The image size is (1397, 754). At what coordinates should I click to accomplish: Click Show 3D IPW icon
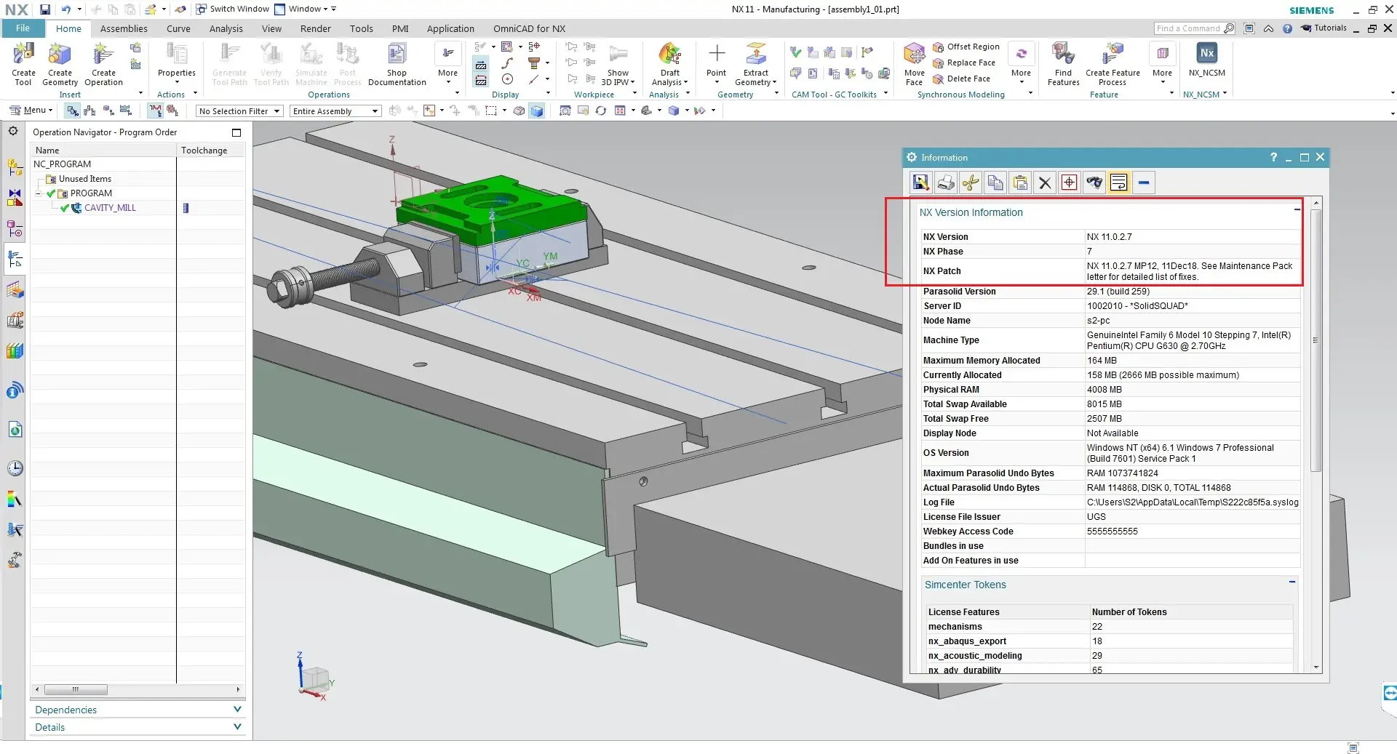[x=618, y=64]
